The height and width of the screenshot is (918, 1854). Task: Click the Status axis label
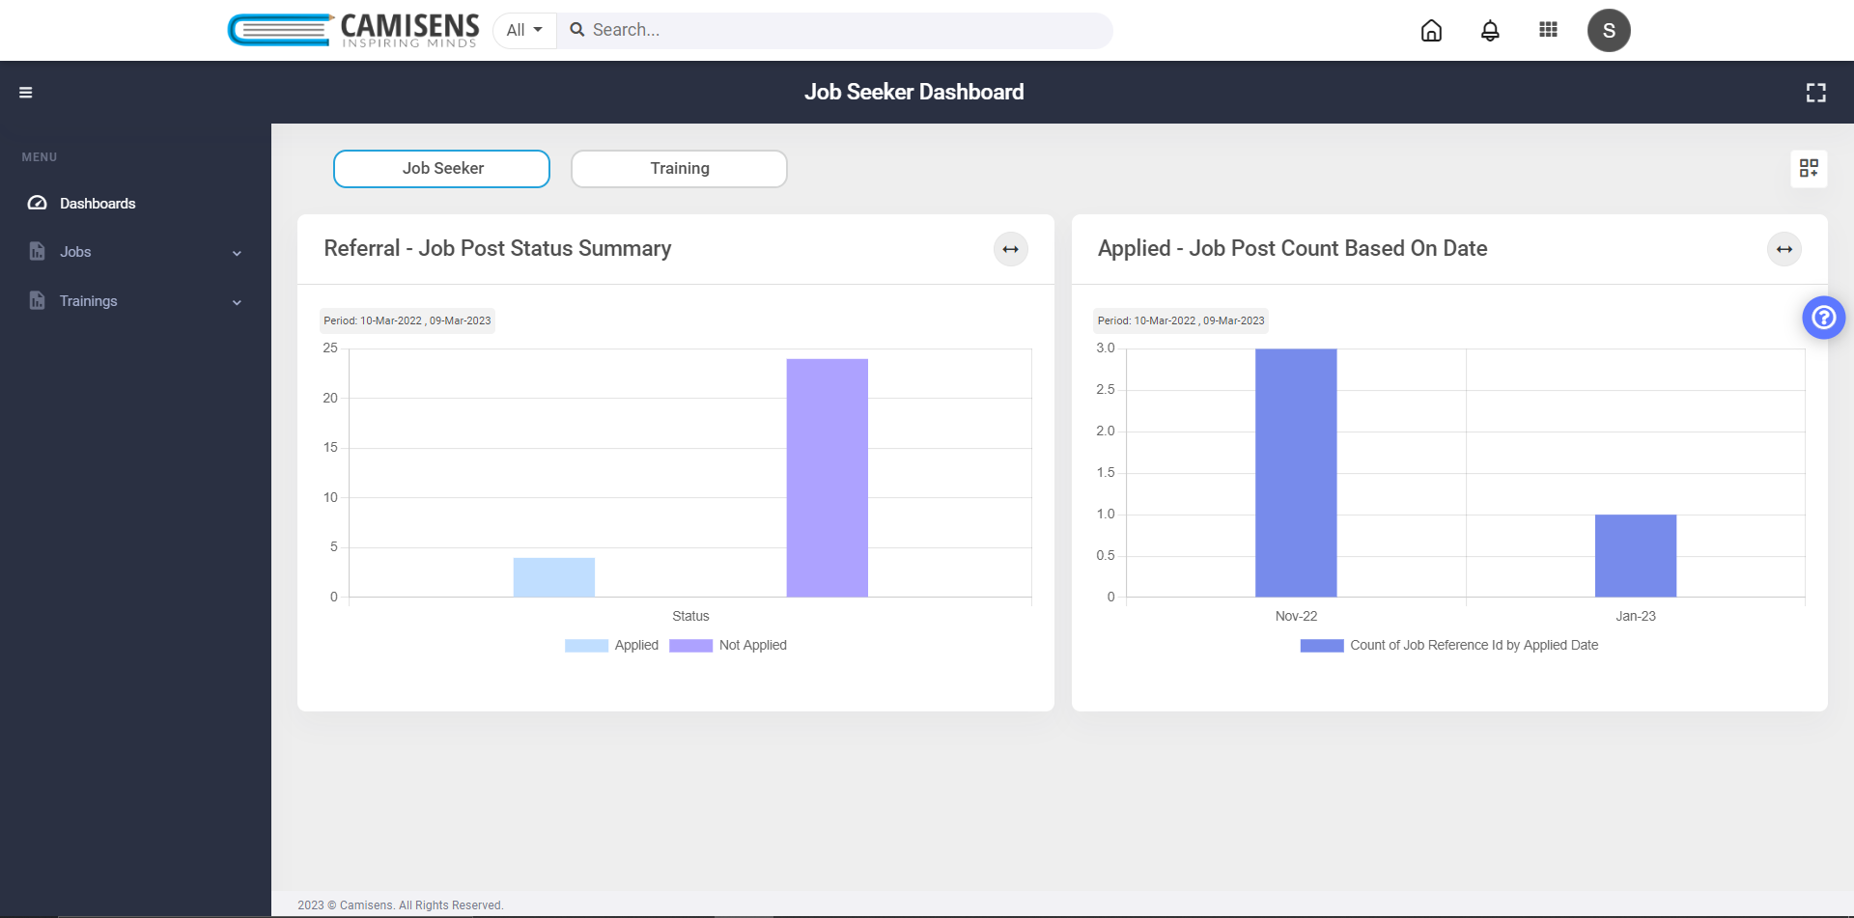pyautogui.click(x=690, y=616)
